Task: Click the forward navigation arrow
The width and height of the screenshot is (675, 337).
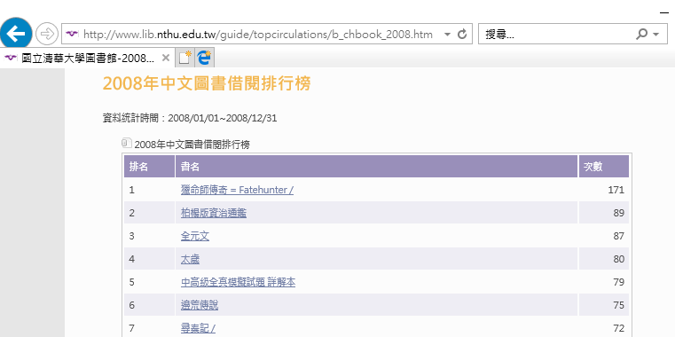Action: tap(46, 34)
